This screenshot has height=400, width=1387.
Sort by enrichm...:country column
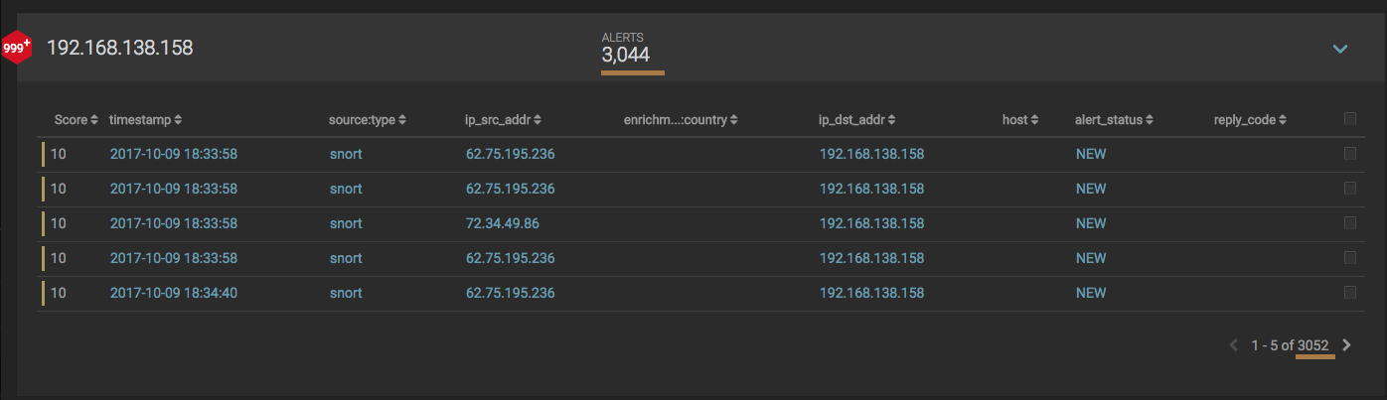[681, 120]
